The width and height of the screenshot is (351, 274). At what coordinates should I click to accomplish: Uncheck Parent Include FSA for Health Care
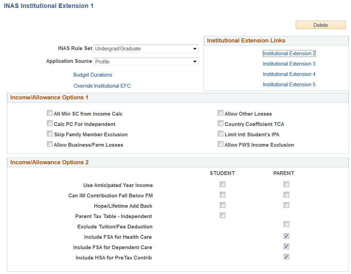click(286, 236)
